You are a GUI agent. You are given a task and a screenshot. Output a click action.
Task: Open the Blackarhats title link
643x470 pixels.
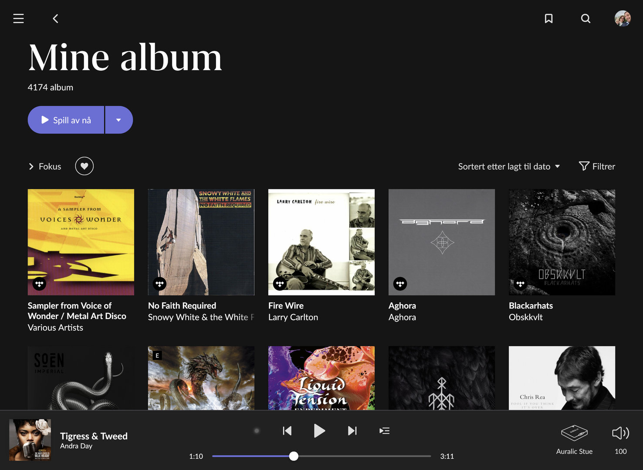click(x=531, y=305)
